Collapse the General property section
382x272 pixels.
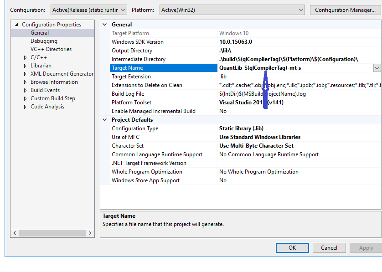click(x=105, y=25)
